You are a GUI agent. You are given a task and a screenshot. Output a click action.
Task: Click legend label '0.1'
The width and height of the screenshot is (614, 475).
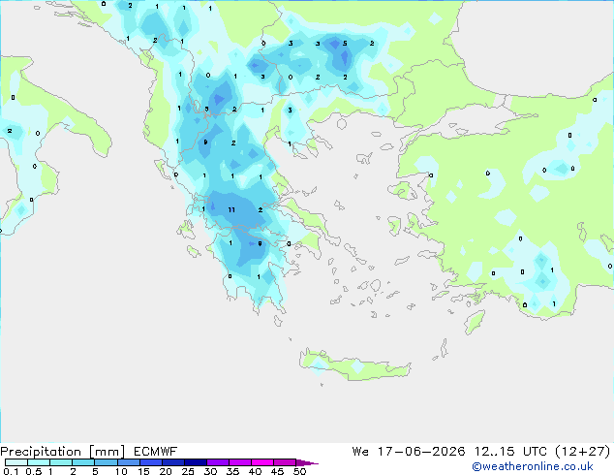pyautogui.click(x=11, y=471)
